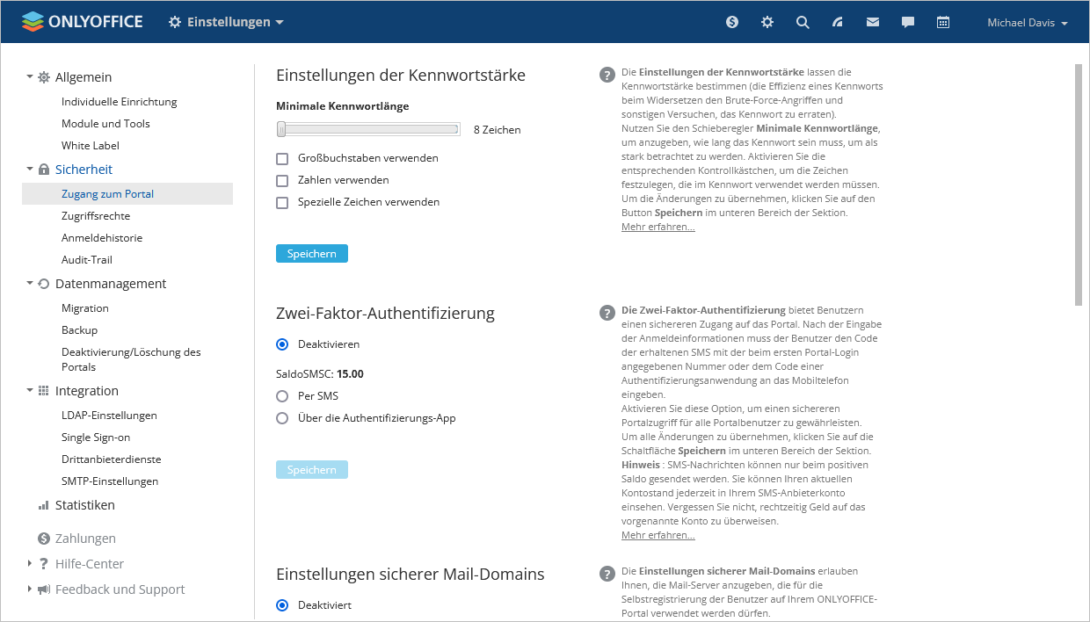Collapse the Sicherheit section arrow
This screenshot has height=622, width=1090.
(x=29, y=169)
